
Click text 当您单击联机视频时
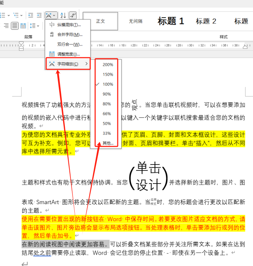click(171, 105)
